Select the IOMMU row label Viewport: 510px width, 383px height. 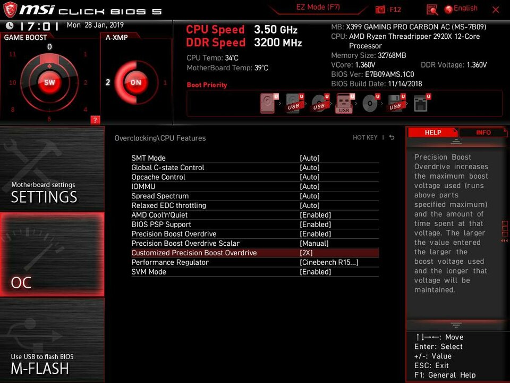point(143,186)
